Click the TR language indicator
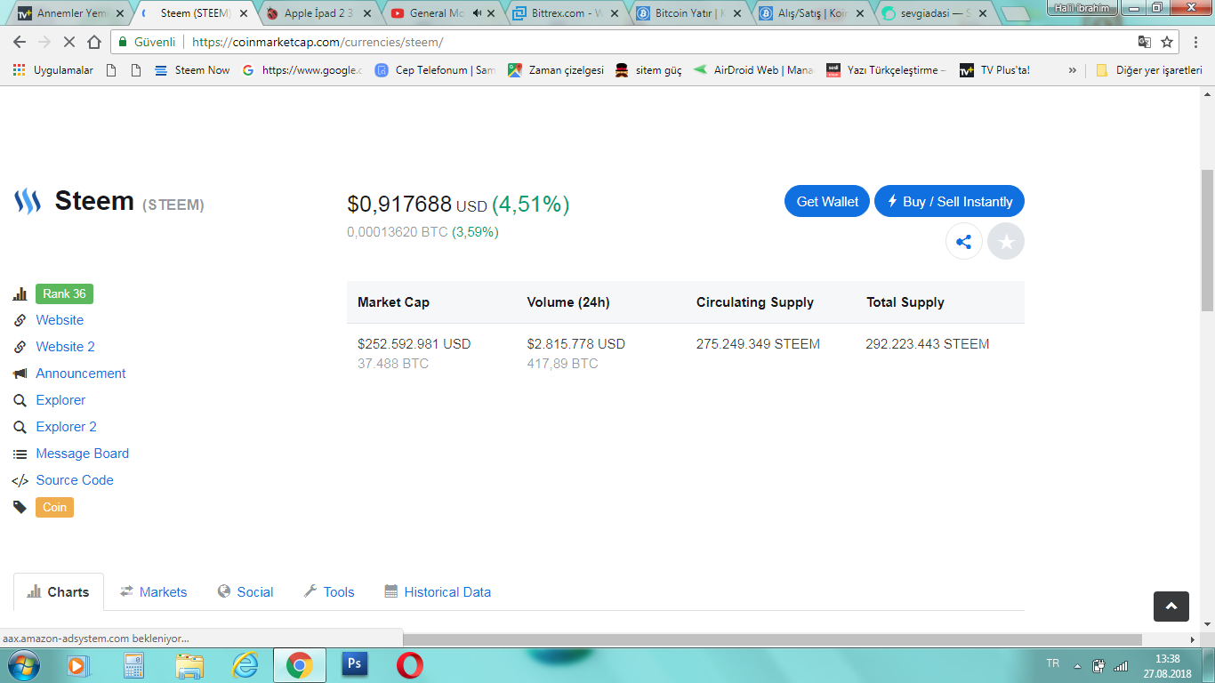The height and width of the screenshot is (683, 1215). [x=1053, y=664]
